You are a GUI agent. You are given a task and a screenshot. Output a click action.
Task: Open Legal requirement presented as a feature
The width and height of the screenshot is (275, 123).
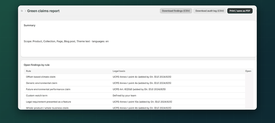point(134,102)
